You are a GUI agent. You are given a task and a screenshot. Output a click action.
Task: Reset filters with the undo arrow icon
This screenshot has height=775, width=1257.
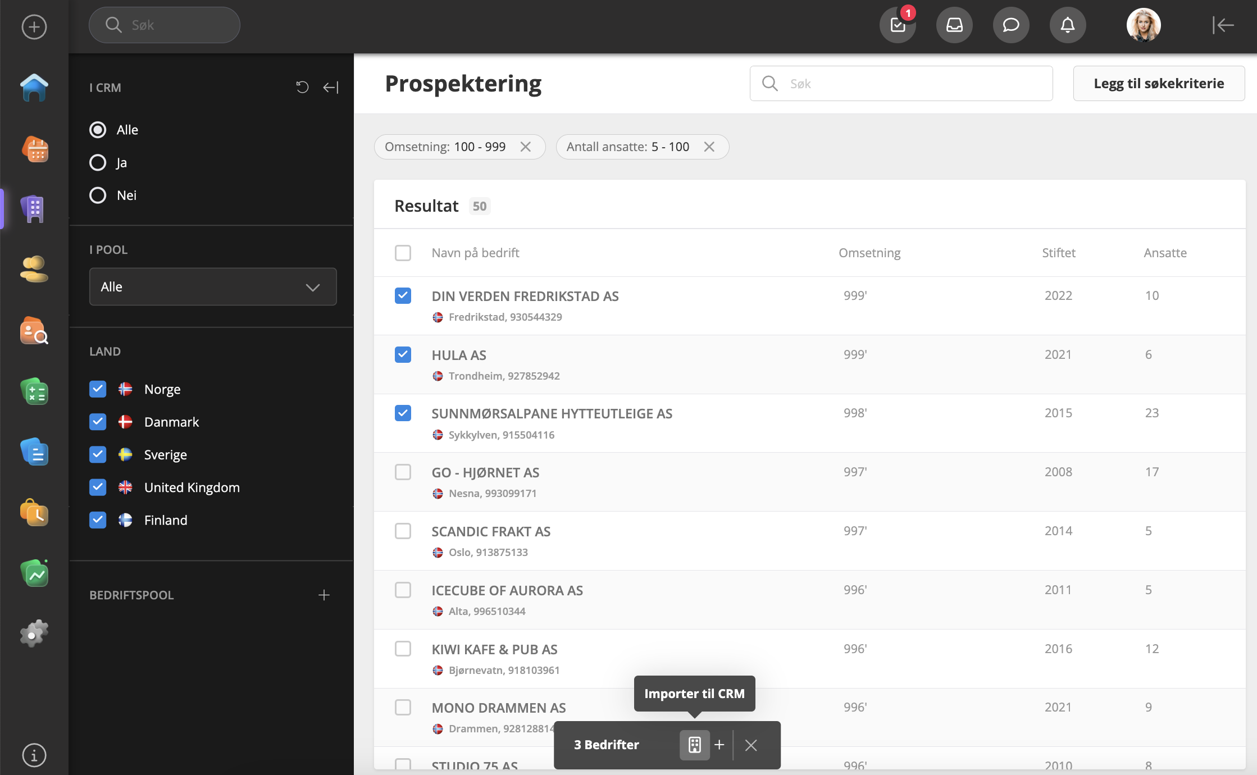(x=302, y=87)
